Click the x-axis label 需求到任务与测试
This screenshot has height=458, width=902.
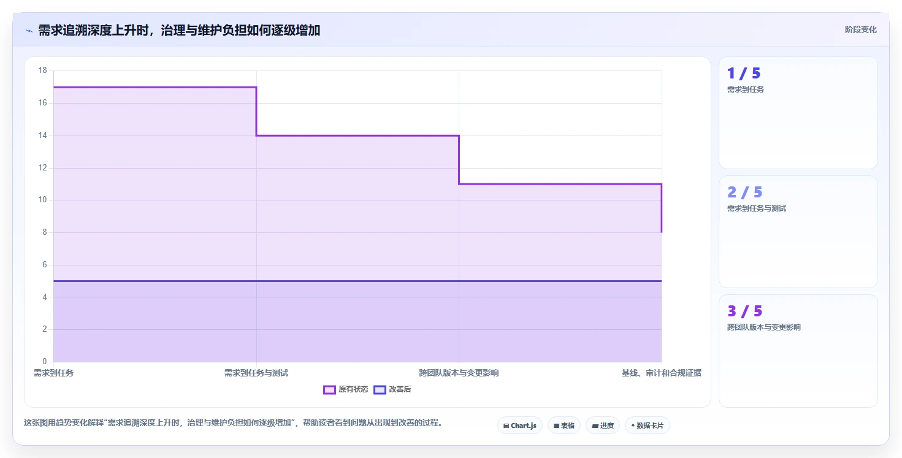[256, 373]
